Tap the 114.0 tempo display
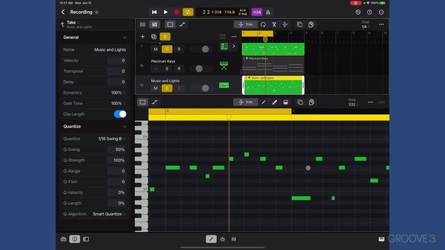This screenshot has width=445, height=250. click(x=229, y=12)
